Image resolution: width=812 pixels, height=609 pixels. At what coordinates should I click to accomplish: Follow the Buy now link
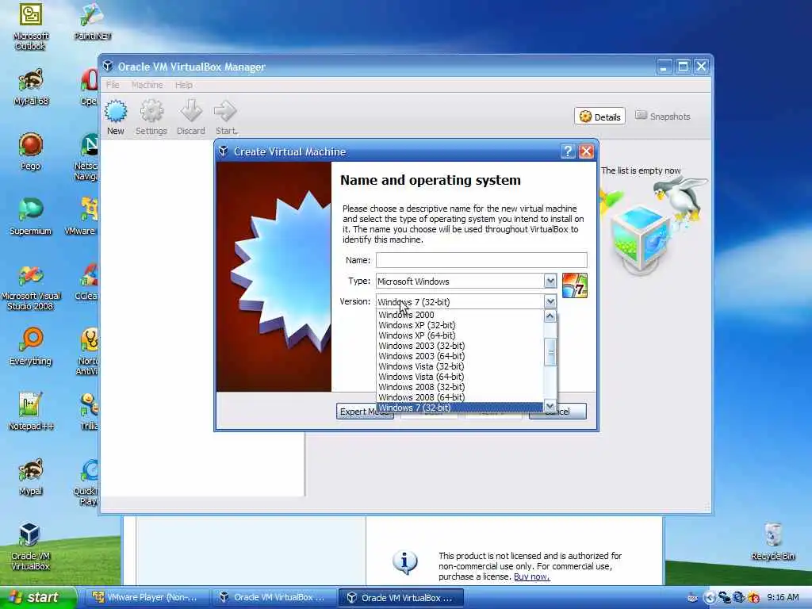pyautogui.click(x=531, y=577)
